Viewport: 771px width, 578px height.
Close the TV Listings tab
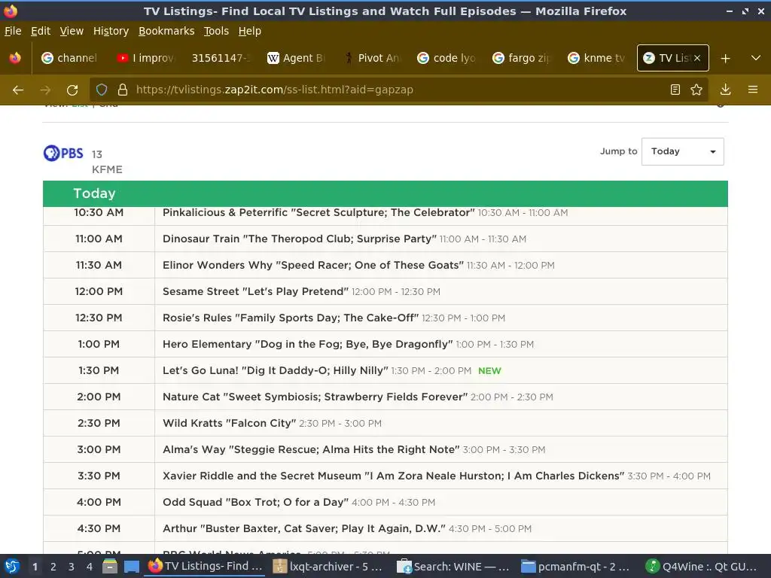coord(696,58)
